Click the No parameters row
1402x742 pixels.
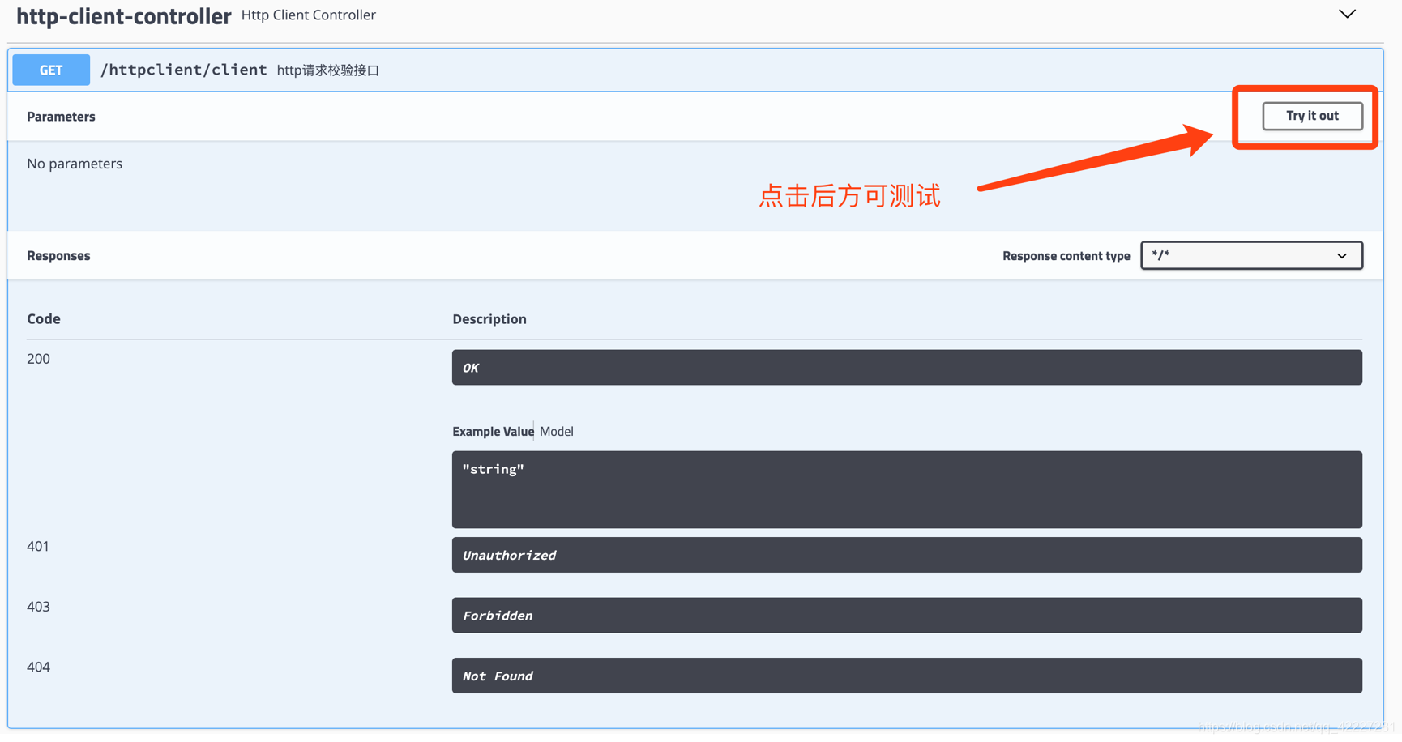75,163
